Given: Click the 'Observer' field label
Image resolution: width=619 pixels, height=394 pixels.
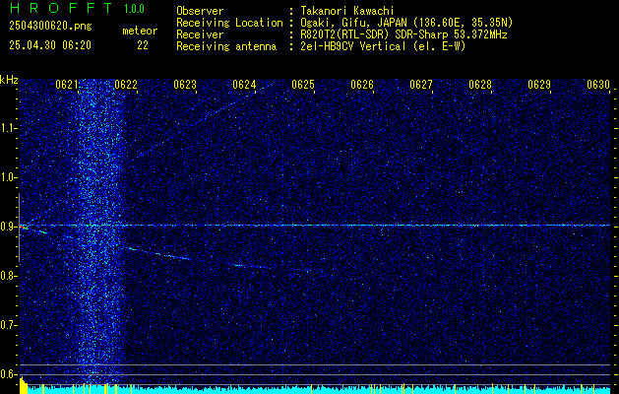Looking at the screenshot, I should pyautogui.click(x=200, y=11).
